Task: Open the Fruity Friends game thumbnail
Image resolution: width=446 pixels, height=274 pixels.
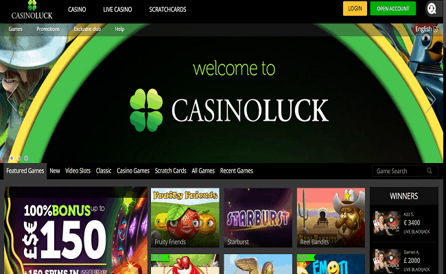Action: pos(185,218)
